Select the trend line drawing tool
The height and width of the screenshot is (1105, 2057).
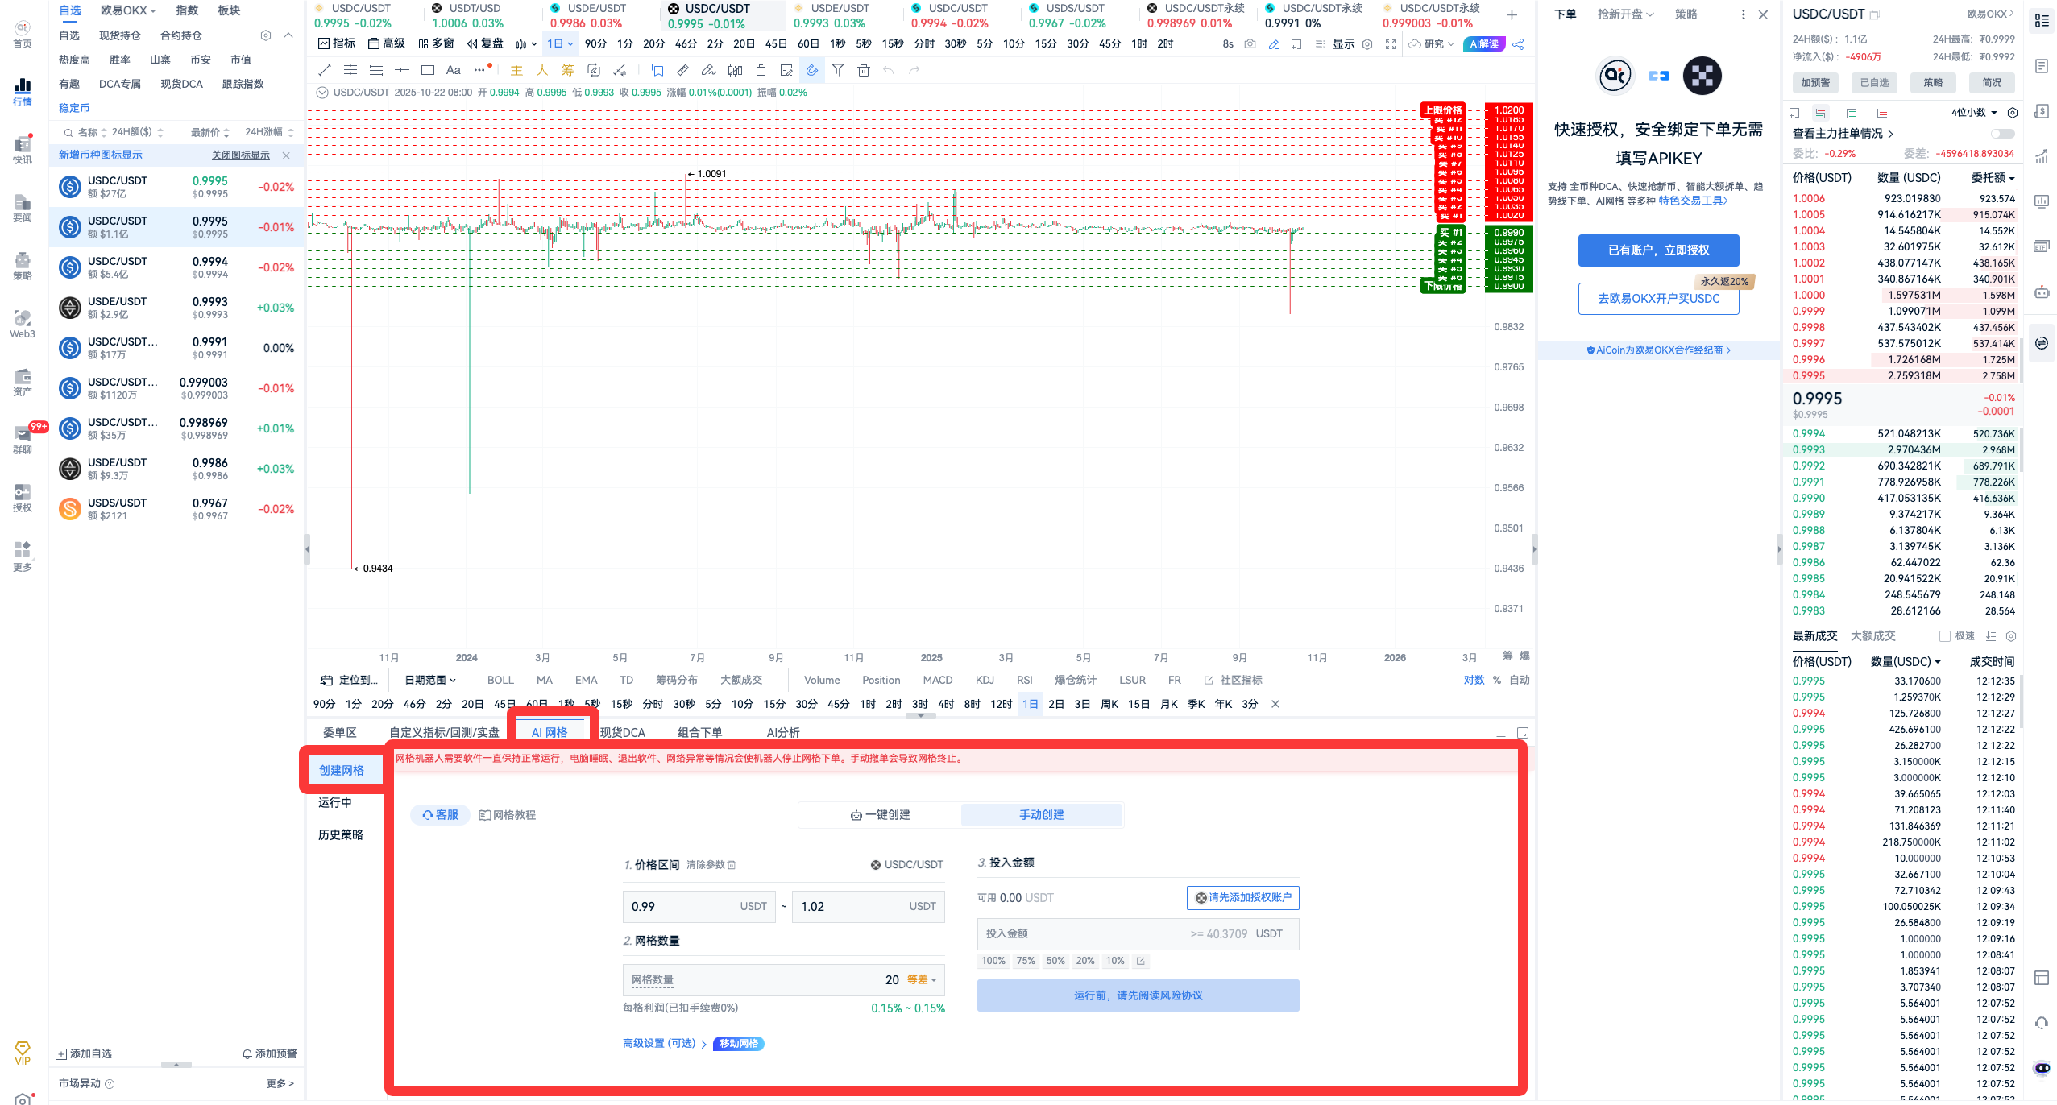(x=325, y=70)
